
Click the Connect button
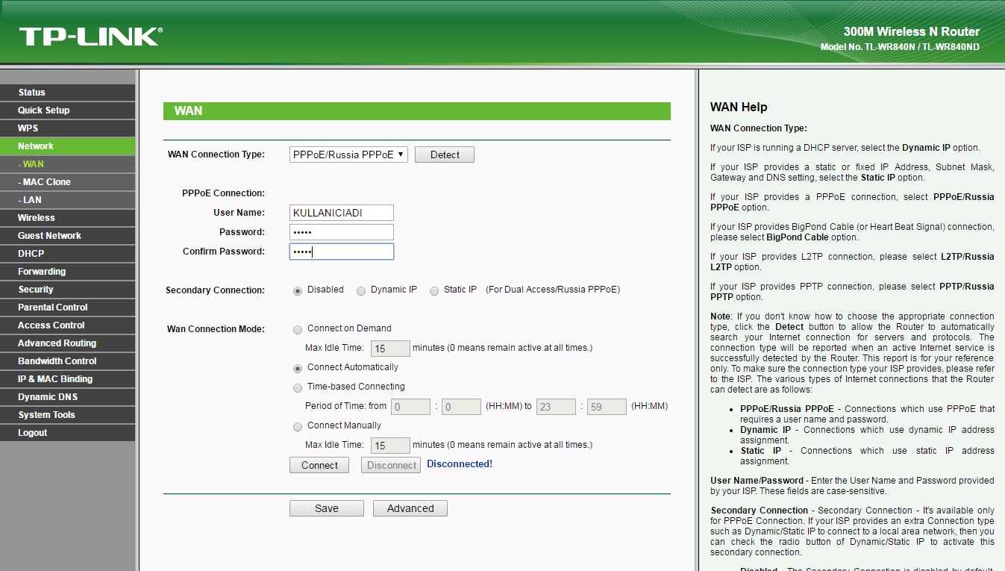[x=319, y=465]
